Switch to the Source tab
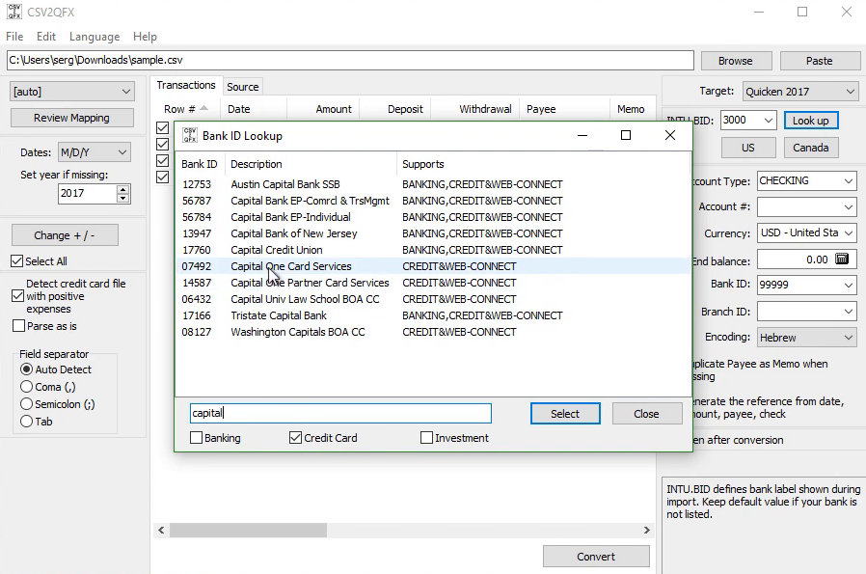This screenshot has height=574, width=866. pyautogui.click(x=242, y=87)
